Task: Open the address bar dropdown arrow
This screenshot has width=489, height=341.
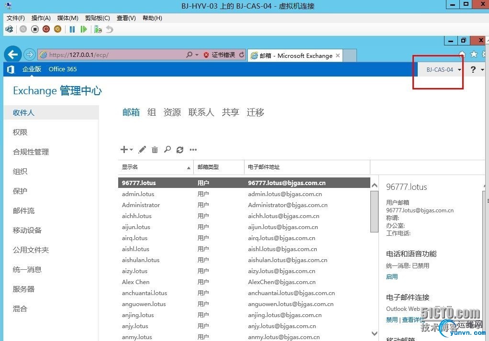Action: (x=197, y=55)
